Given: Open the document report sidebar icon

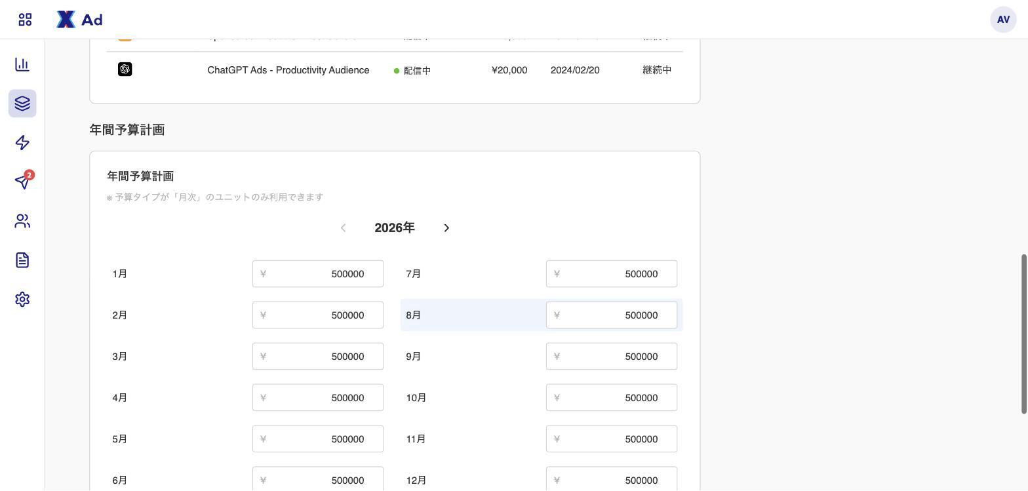Looking at the screenshot, I should tap(22, 260).
